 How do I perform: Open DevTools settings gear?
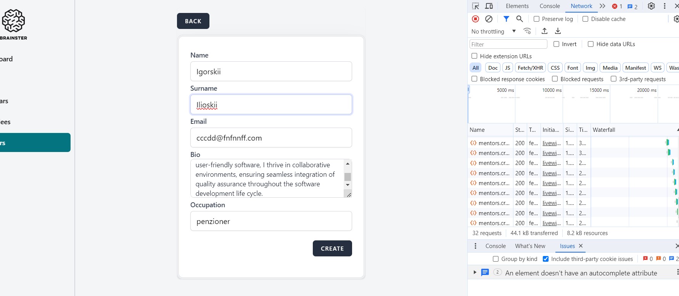point(651,6)
